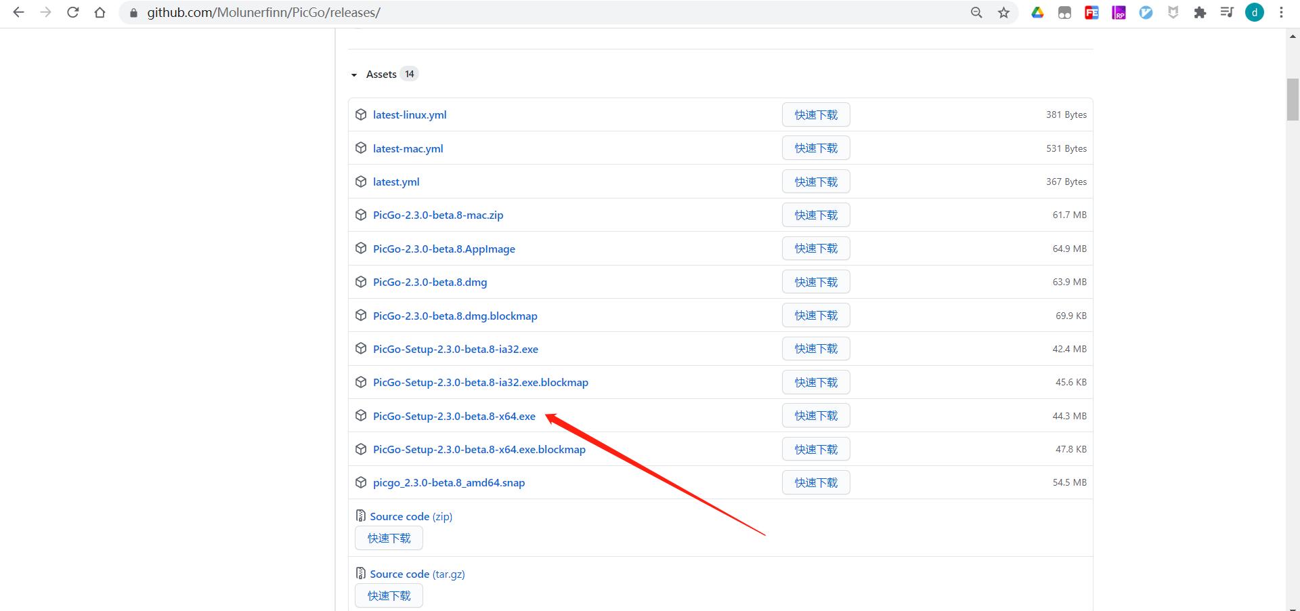
Task: Open latest.yml asset link
Action: (396, 182)
